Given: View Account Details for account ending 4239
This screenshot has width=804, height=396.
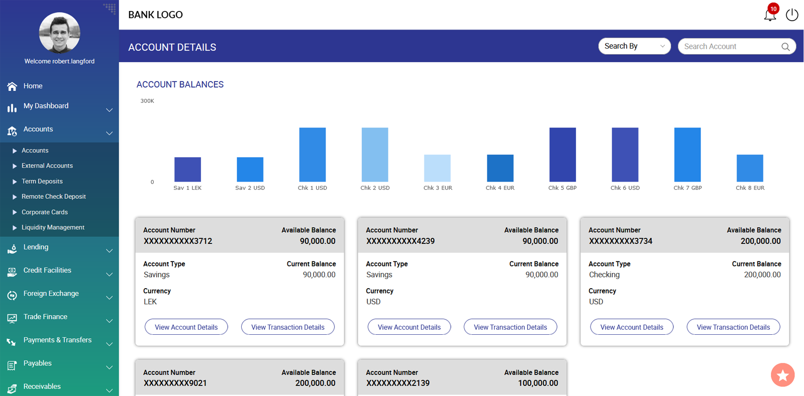Looking at the screenshot, I should 409,327.
